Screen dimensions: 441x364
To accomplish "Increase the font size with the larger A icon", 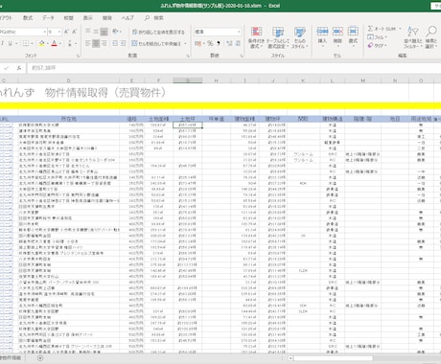I will 66,32.
